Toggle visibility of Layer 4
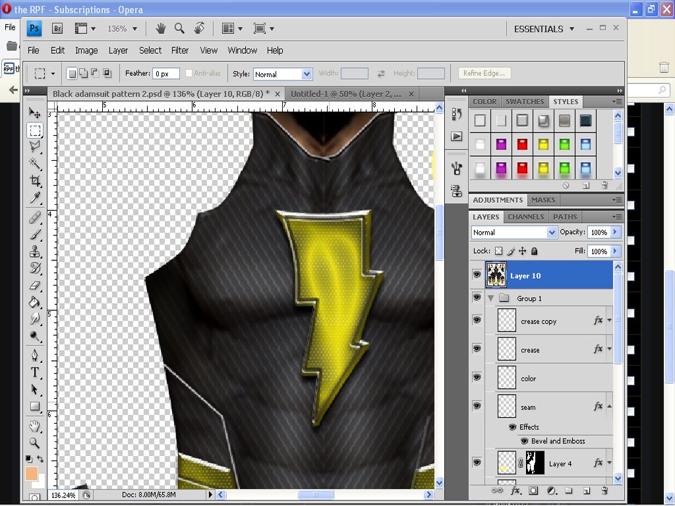The image size is (675, 506). [477, 463]
